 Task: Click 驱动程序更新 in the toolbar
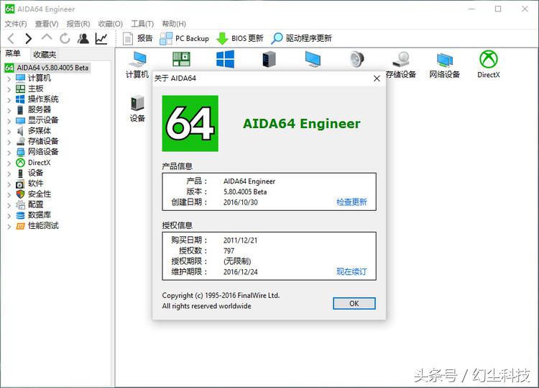301,39
